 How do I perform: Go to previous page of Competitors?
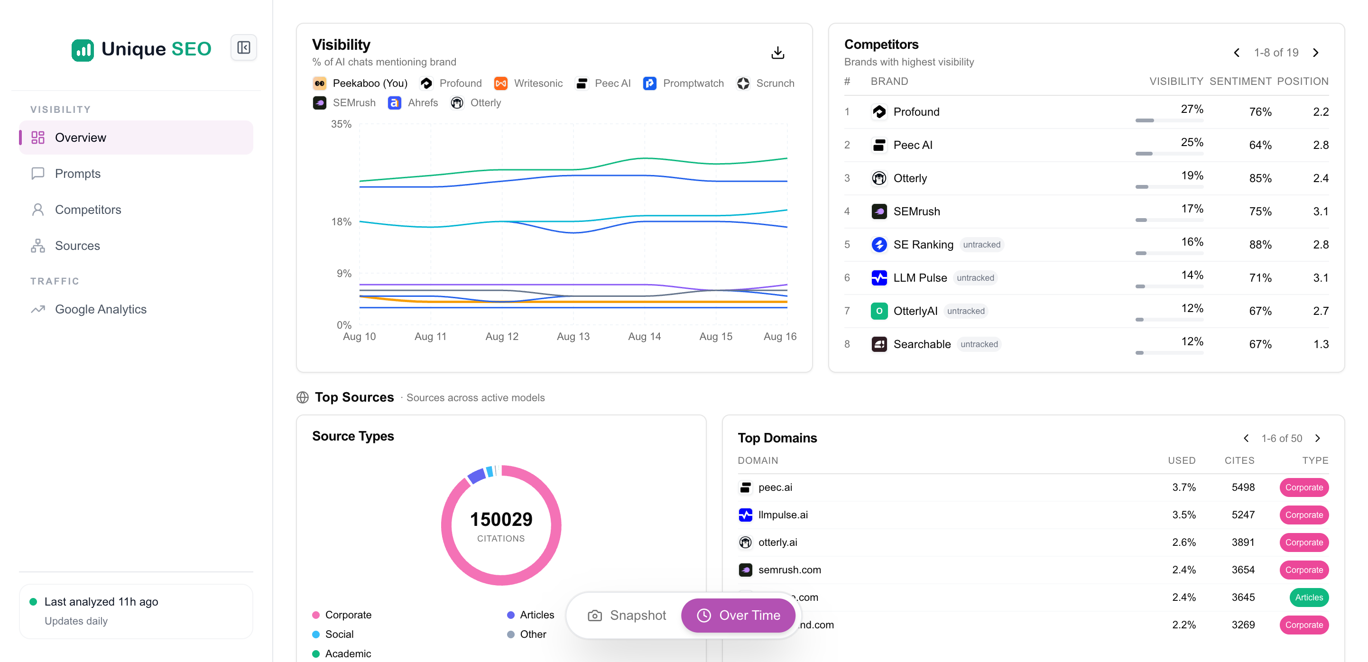[1237, 53]
